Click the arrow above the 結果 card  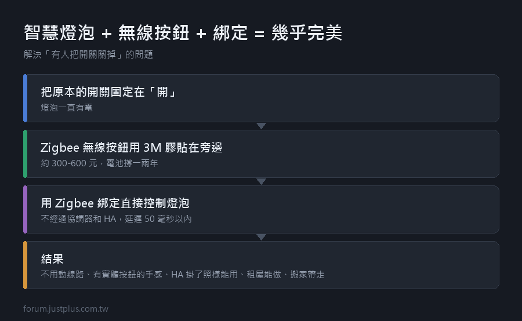click(262, 237)
